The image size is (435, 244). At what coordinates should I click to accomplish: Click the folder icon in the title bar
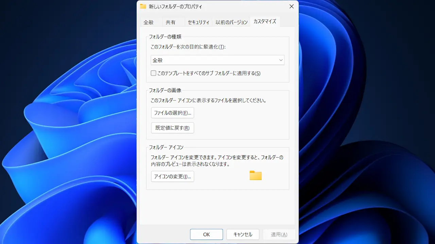point(143,6)
